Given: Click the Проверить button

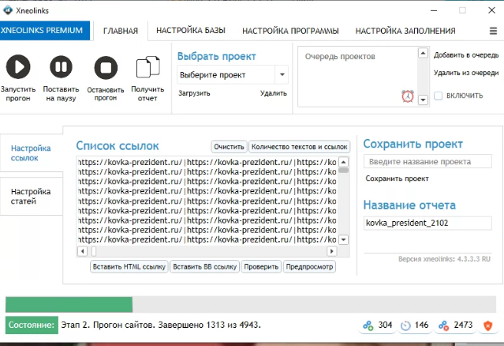Looking at the screenshot, I should pos(261,267).
